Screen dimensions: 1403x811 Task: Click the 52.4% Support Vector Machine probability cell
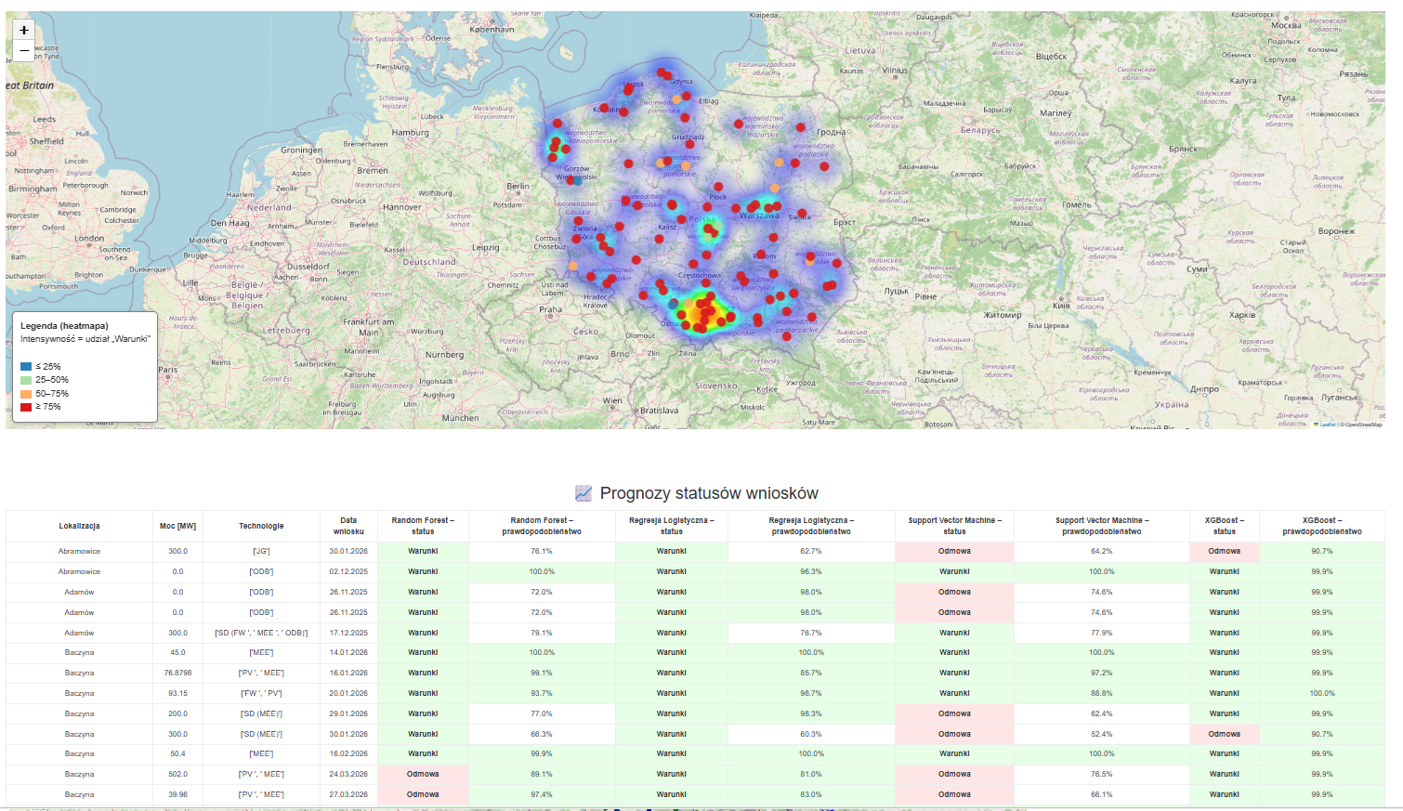pos(1102,735)
